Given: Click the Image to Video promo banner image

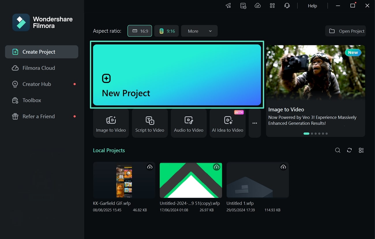Looking at the screenshot, I should (316, 74).
